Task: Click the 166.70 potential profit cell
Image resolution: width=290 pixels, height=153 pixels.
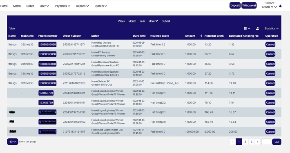Action: click(209, 112)
